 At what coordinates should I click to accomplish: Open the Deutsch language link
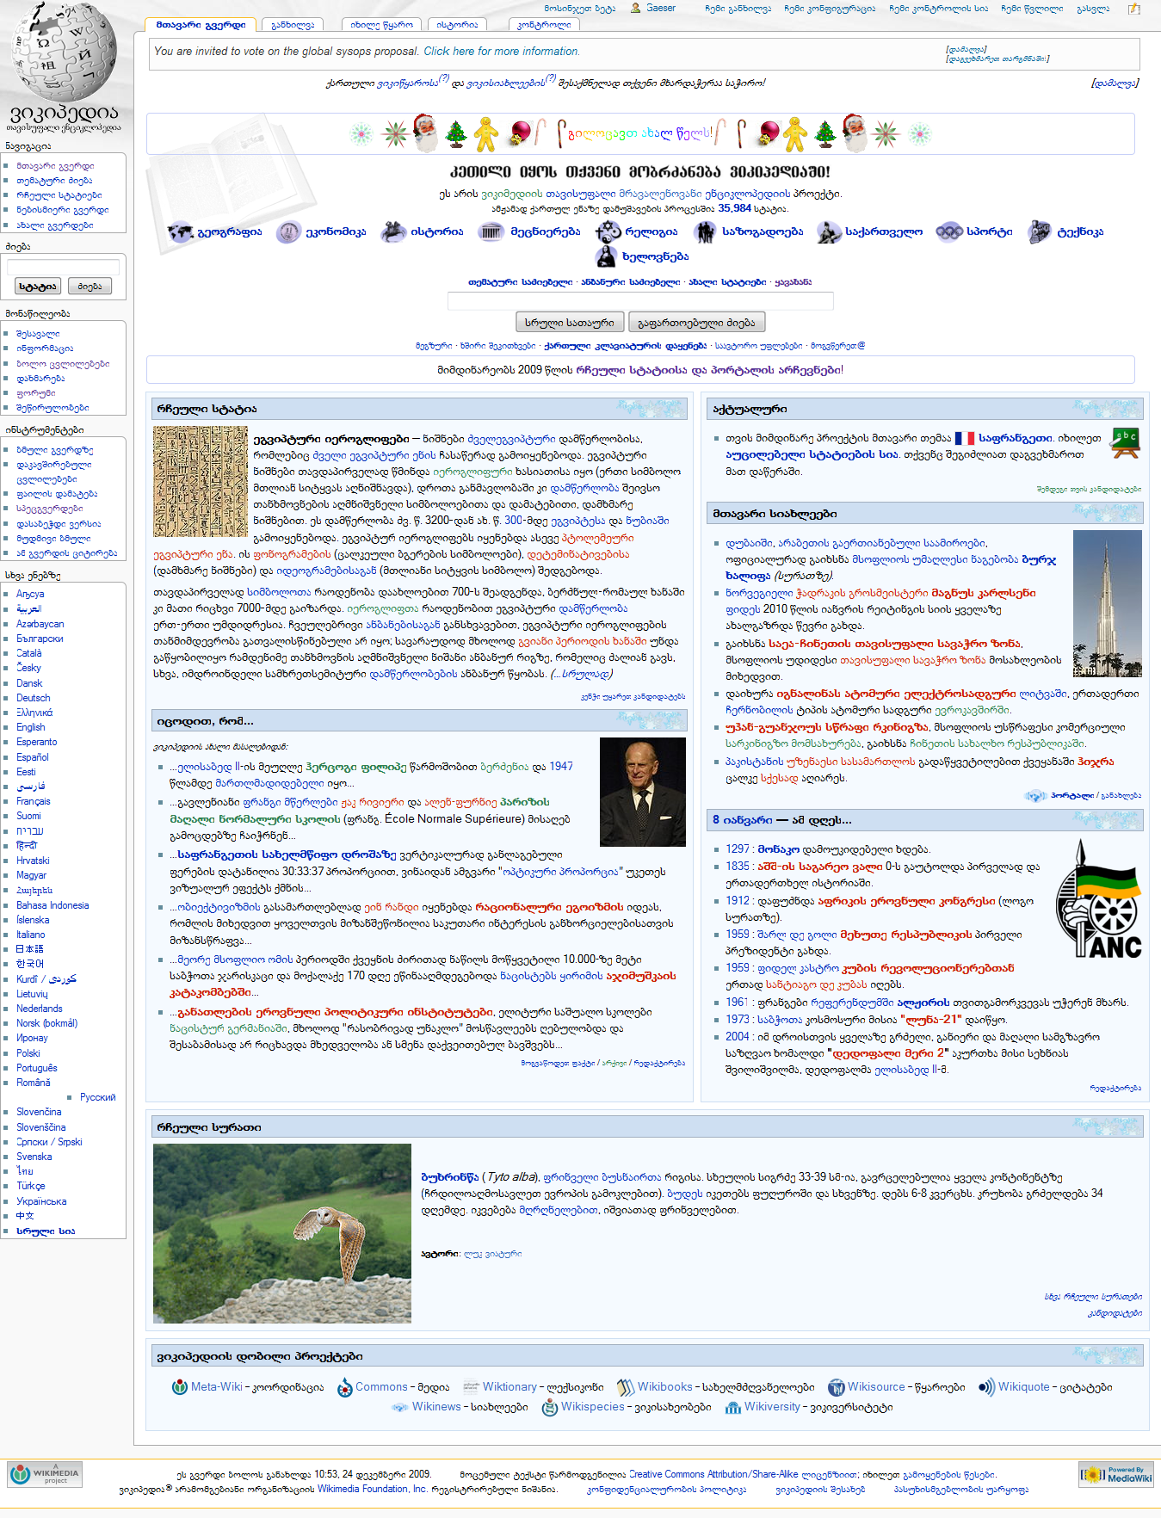point(34,698)
